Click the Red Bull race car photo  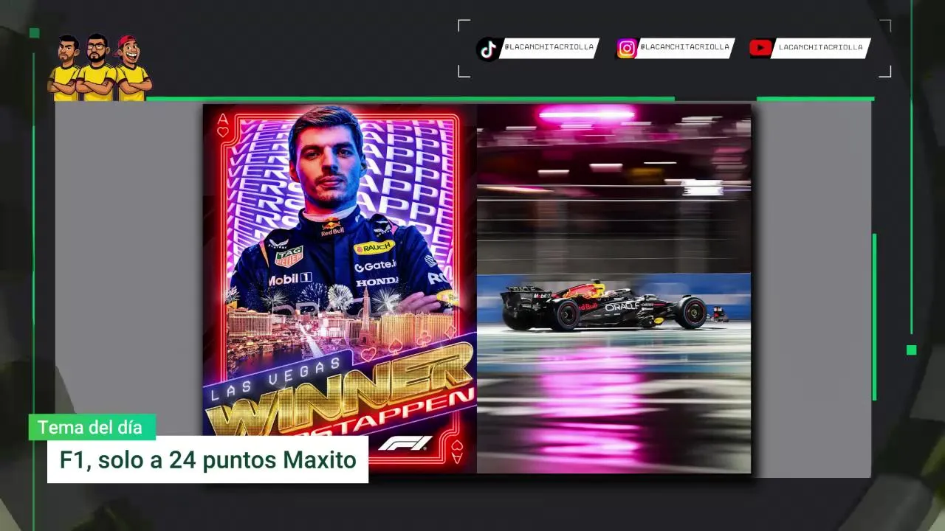click(x=614, y=288)
